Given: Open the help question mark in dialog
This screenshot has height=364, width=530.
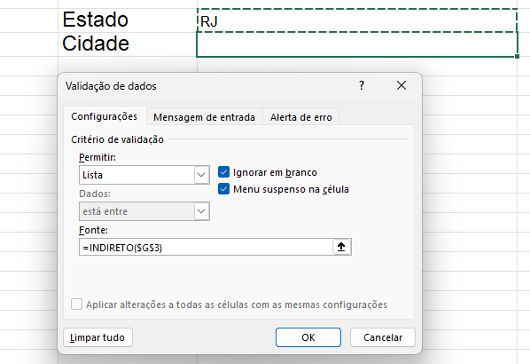Looking at the screenshot, I should point(362,85).
